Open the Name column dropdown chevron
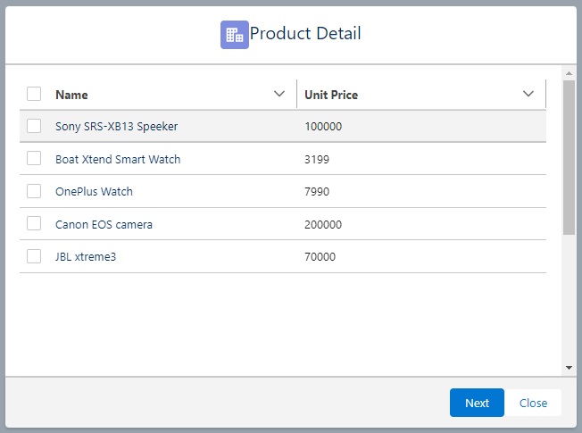Screen dimensions: 582x433 click(279, 94)
